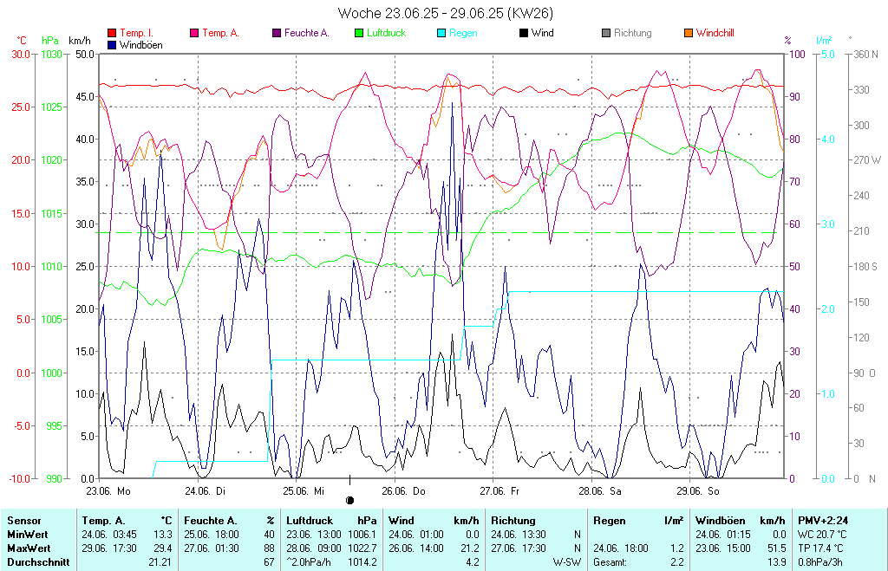888x571 pixels.
Task: Click the '270 W' wind direction axis label
Action: pos(867,160)
